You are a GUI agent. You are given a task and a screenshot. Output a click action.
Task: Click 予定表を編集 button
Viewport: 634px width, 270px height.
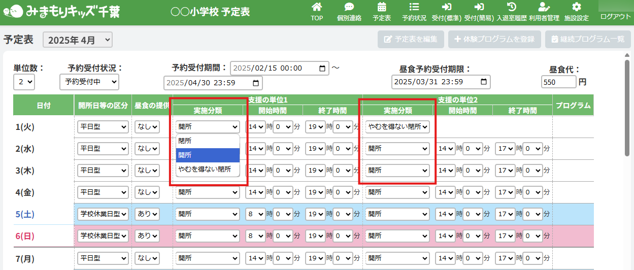[x=411, y=39]
